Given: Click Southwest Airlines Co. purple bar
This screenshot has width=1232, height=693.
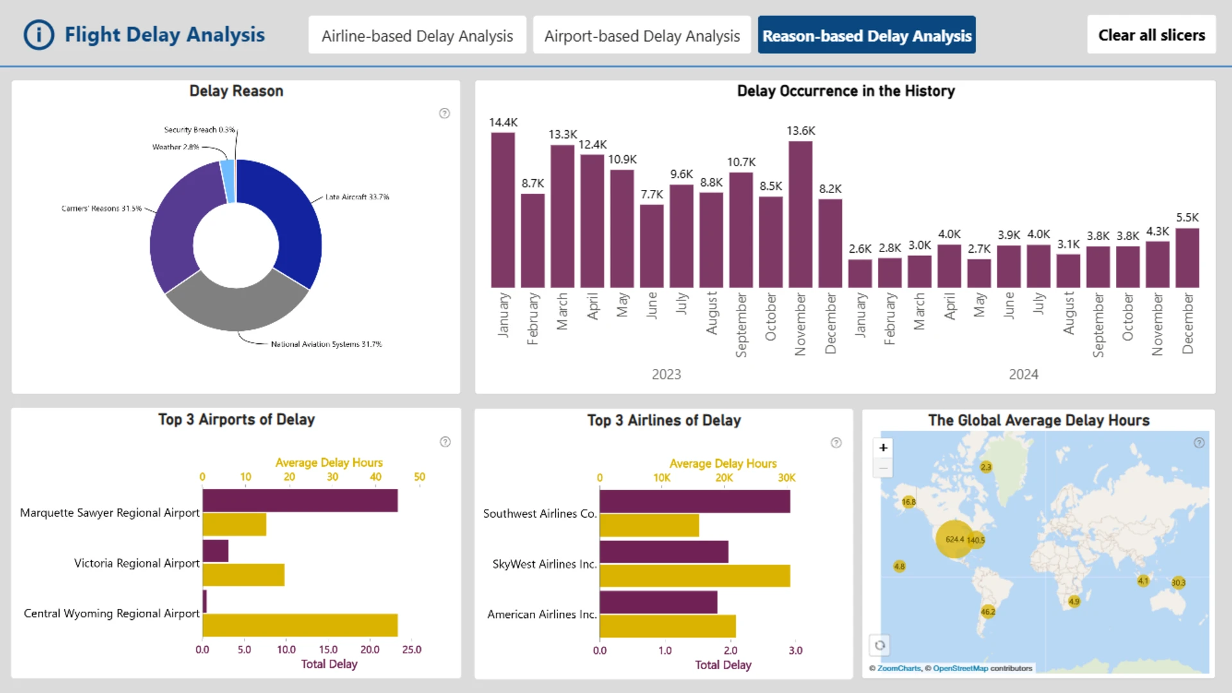Looking at the screenshot, I should (x=695, y=502).
